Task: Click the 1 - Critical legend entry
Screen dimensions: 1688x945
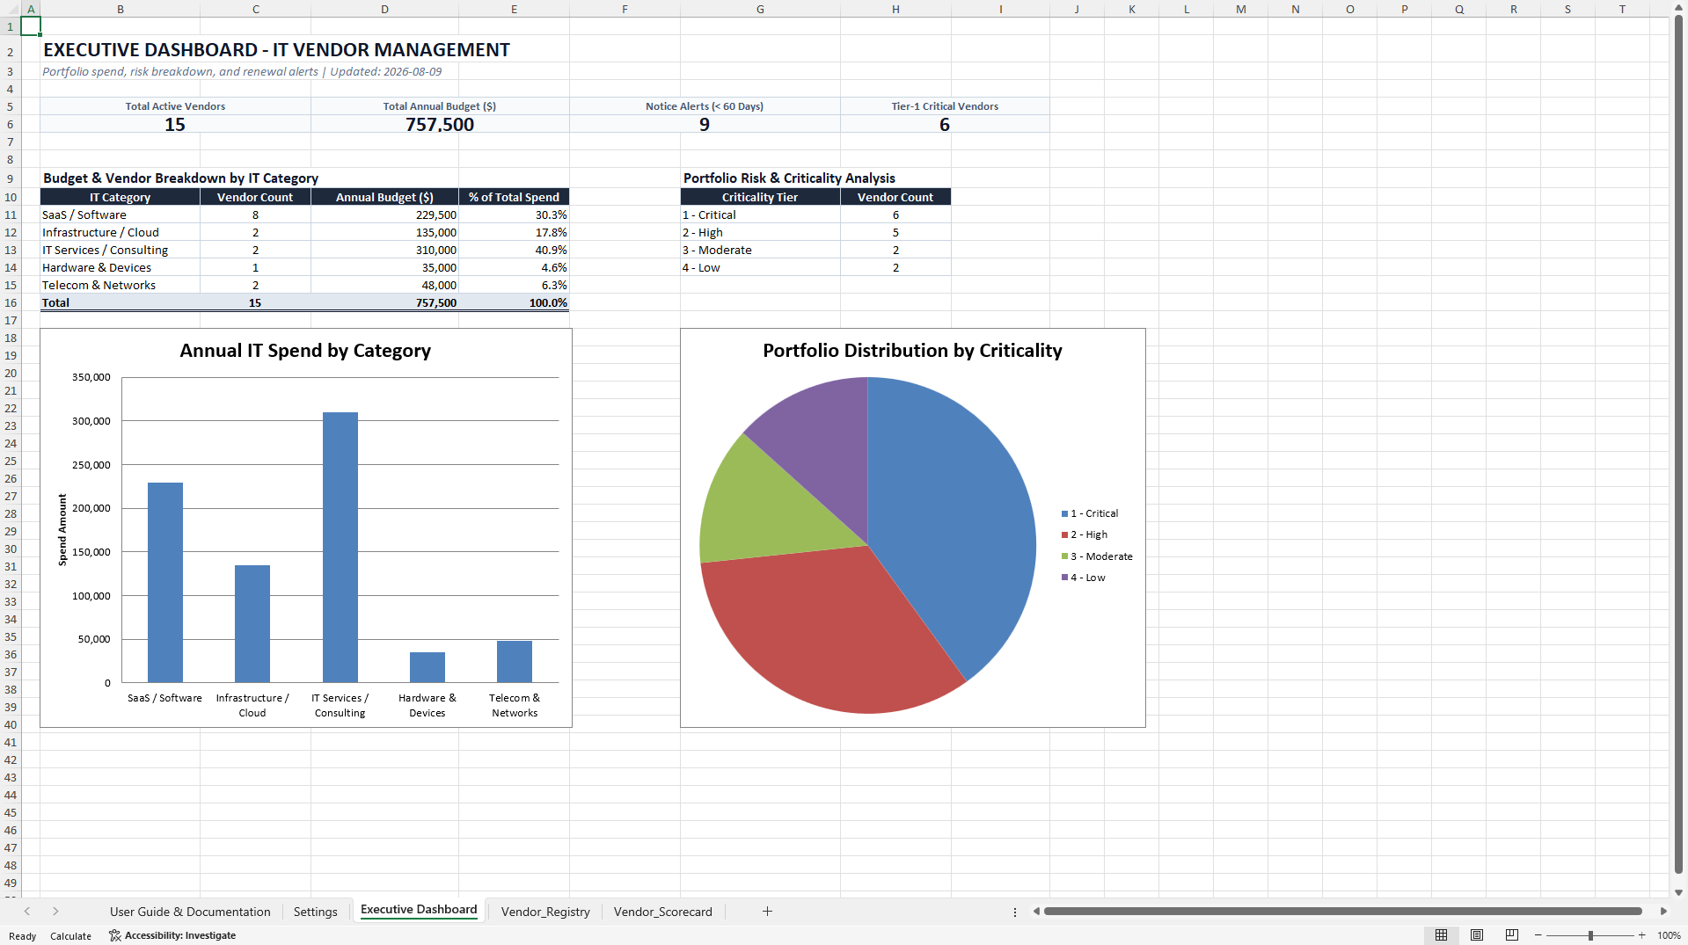Action: 1090,513
